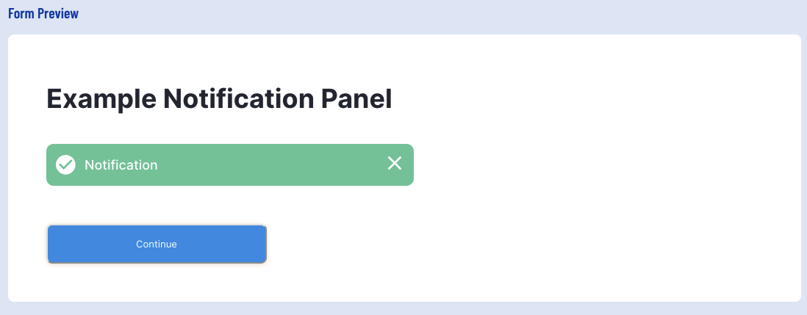Click the green notification banner's empty middle area
The height and width of the screenshot is (315, 807).
(x=272, y=164)
